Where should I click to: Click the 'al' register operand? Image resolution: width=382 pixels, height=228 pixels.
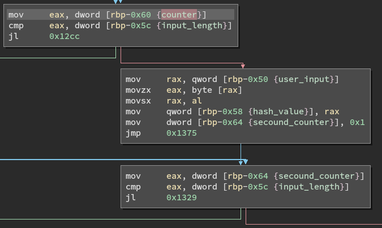196,101
